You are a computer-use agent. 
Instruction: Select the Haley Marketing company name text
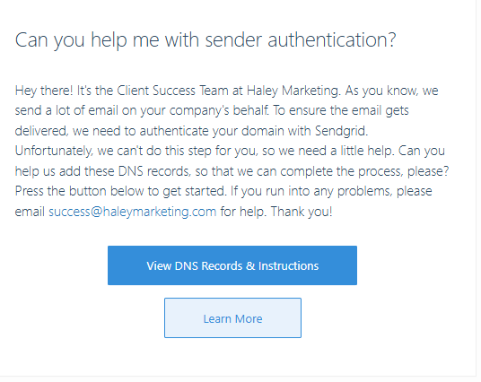point(293,91)
